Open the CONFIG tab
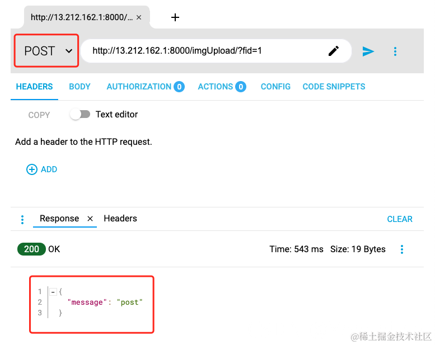435x345 pixels. 275,87
